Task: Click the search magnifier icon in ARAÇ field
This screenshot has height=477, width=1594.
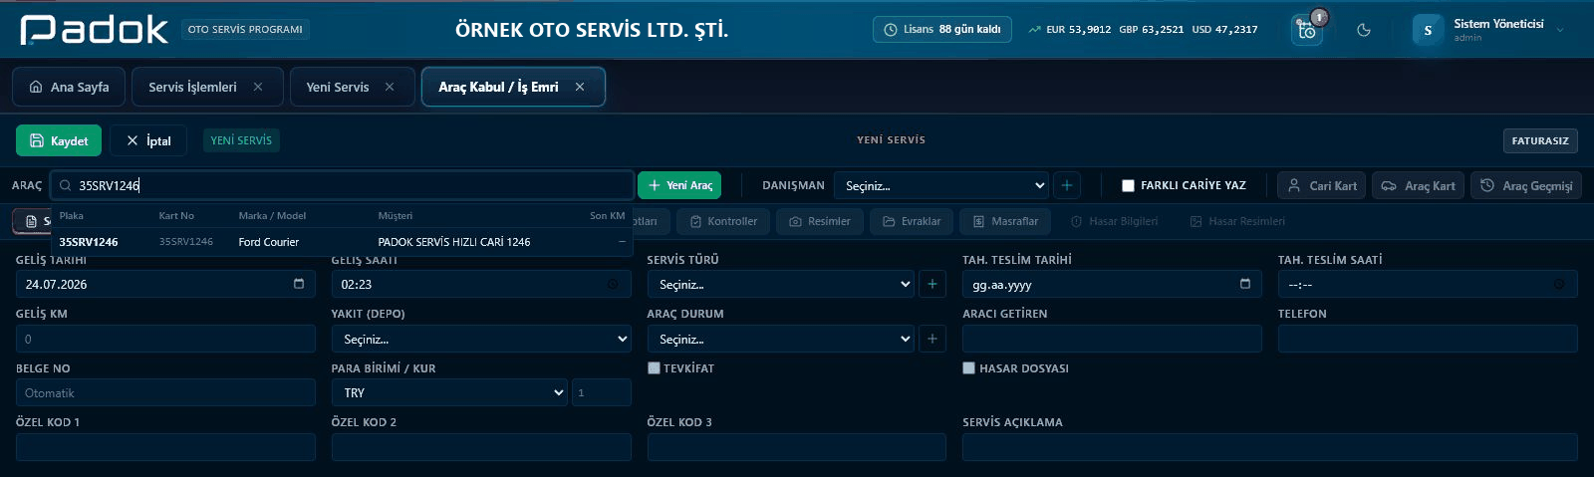Action: coord(66,185)
